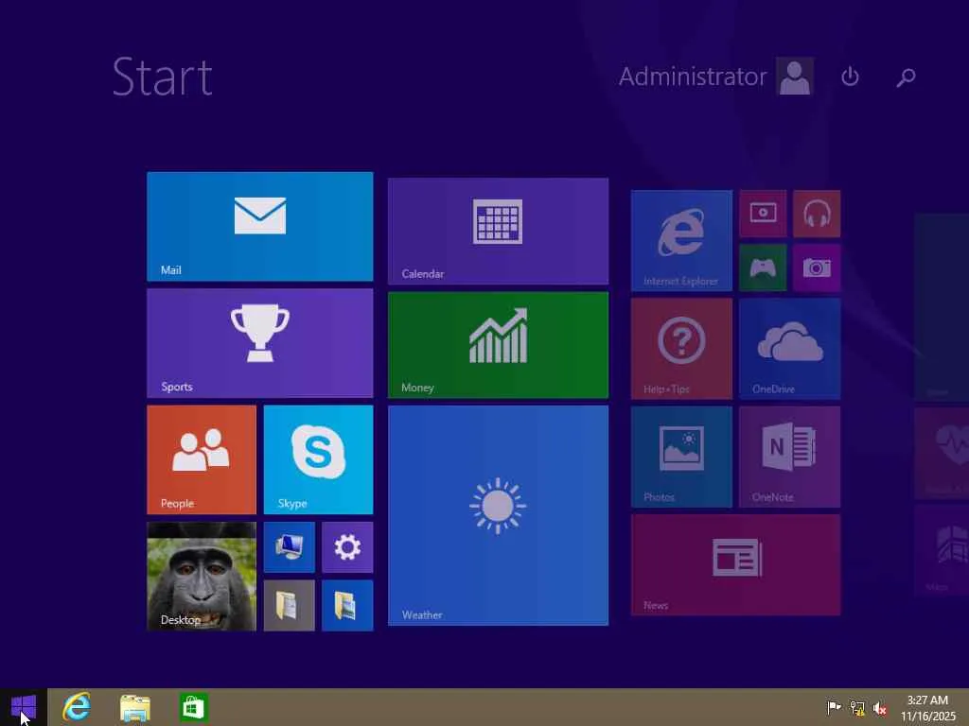The height and width of the screenshot is (726, 969).
Task: Open the OneDrive tile
Action: pos(790,349)
